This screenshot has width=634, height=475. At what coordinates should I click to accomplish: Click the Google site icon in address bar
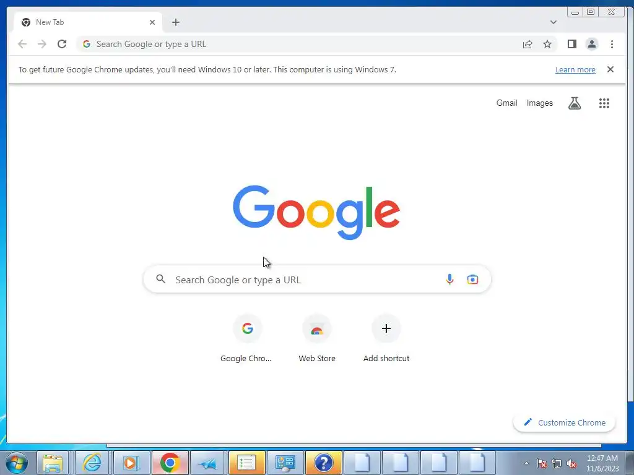click(x=87, y=44)
